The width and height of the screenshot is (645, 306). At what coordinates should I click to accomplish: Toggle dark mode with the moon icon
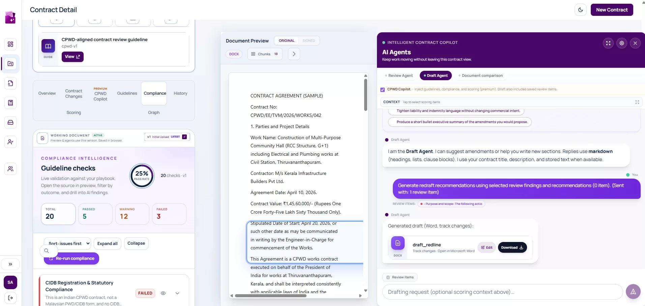click(x=581, y=10)
